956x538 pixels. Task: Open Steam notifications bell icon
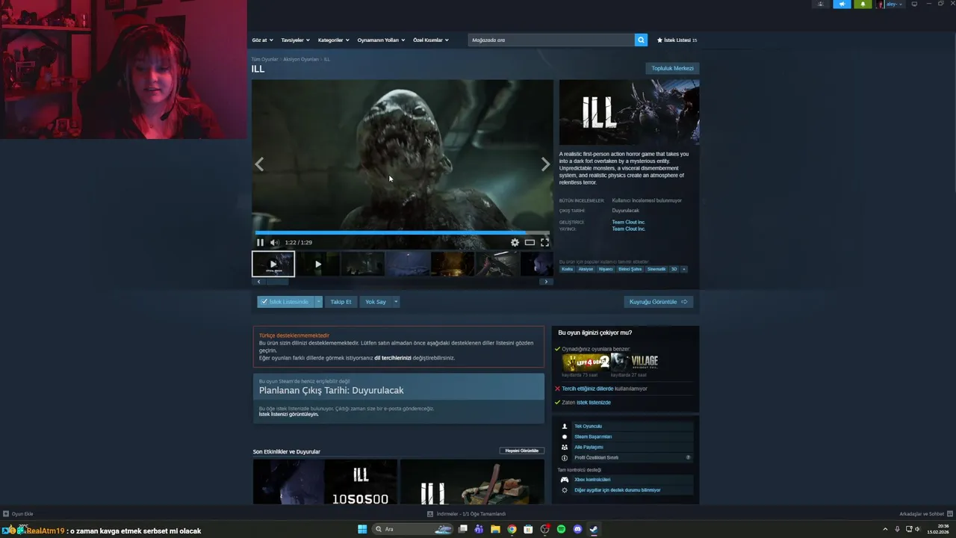(x=863, y=4)
